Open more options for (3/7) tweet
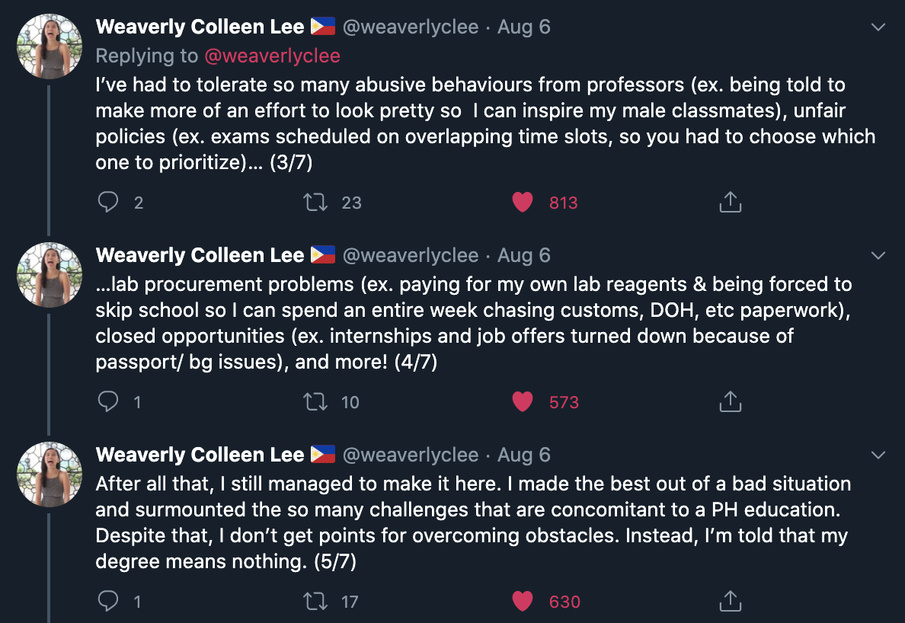 pyautogui.click(x=878, y=27)
